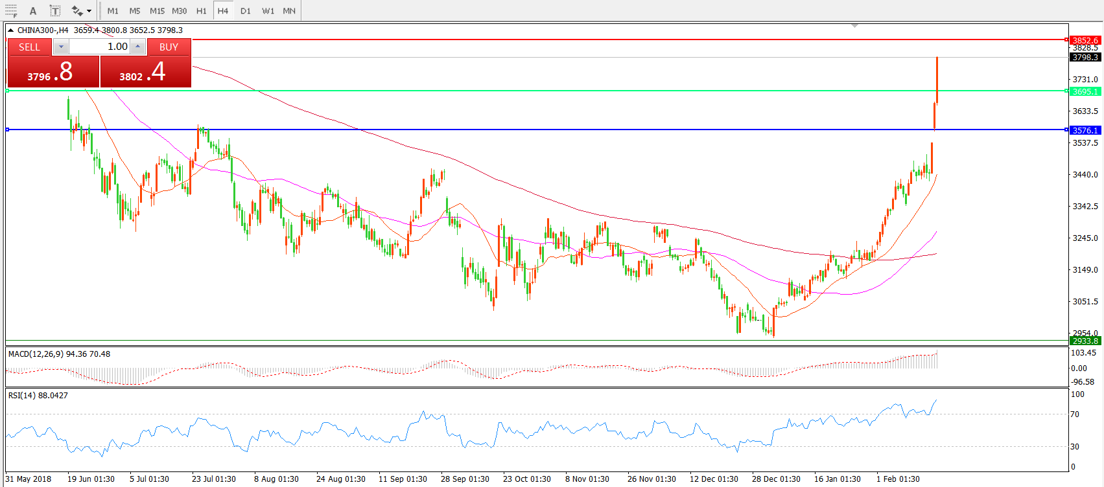Select the Text Label tool

[55, 11]
